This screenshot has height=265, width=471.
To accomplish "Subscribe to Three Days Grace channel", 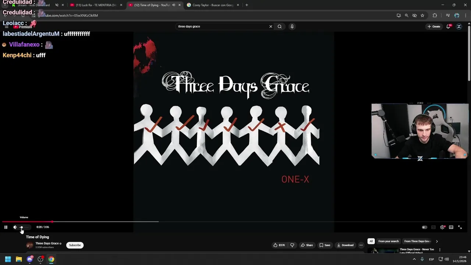I will (75, 245).
